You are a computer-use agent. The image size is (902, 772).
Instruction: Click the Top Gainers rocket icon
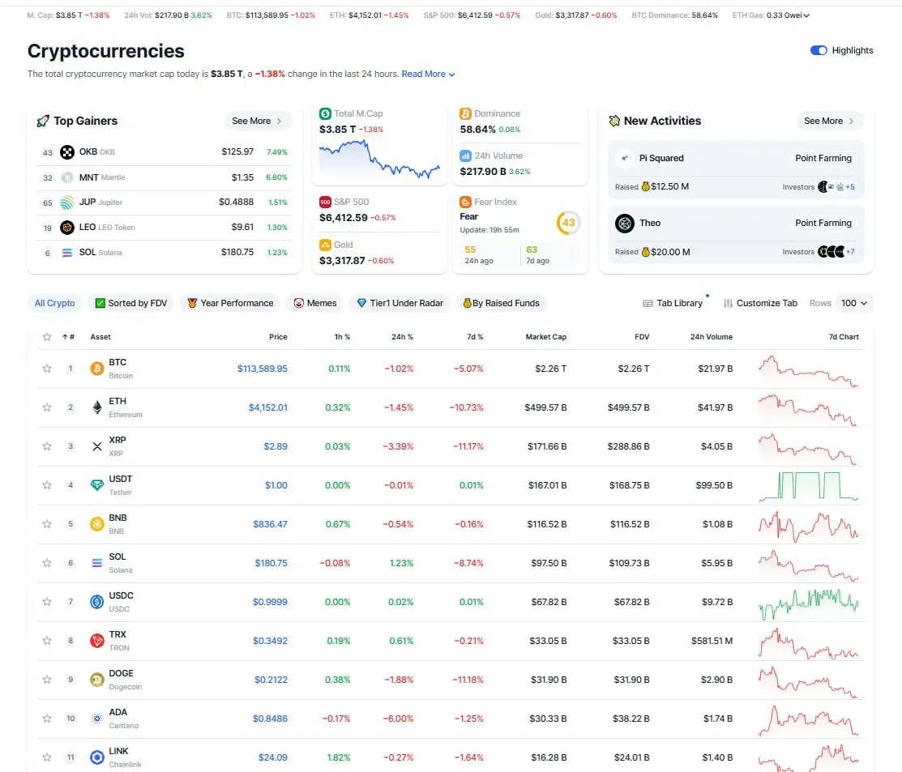click(43, 122)
